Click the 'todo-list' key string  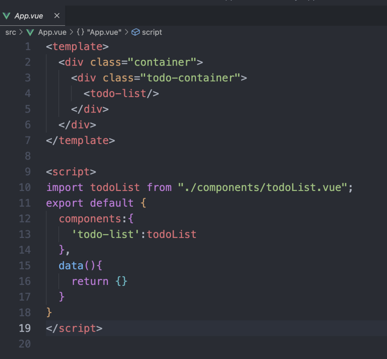click(x=106, y=234)
